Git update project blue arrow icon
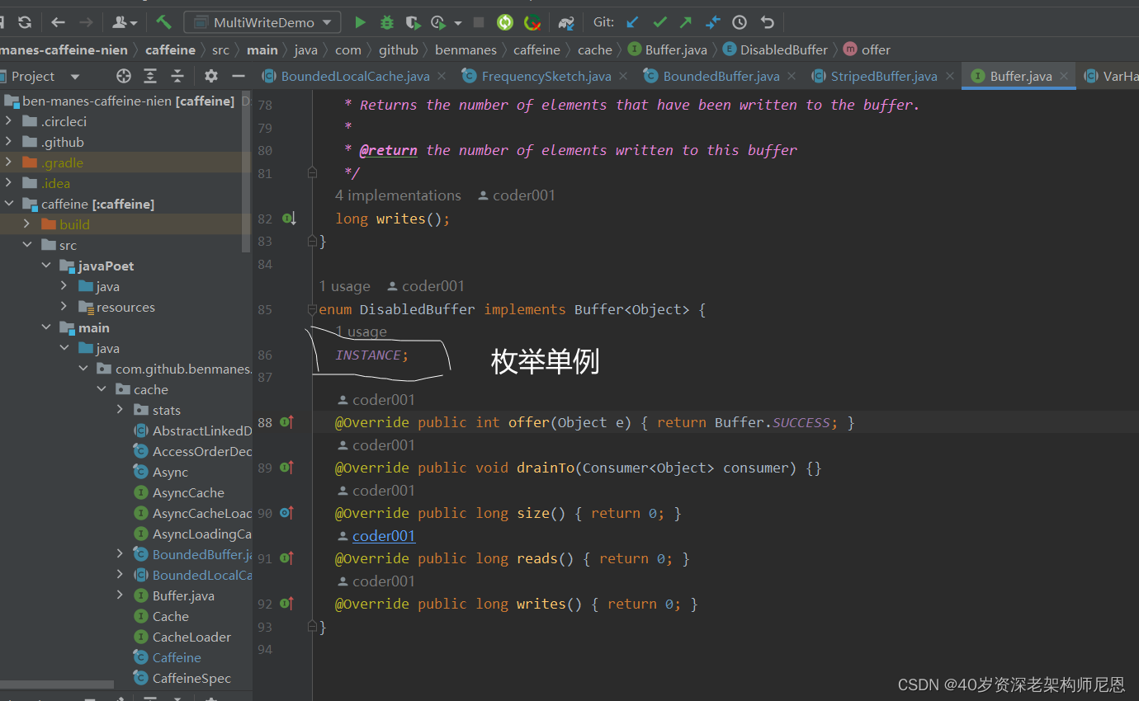 coord(632,22)
